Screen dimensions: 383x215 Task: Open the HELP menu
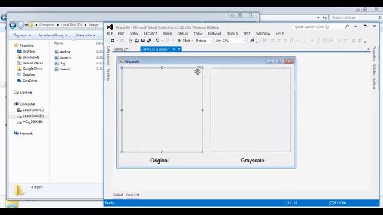point(279,33)
